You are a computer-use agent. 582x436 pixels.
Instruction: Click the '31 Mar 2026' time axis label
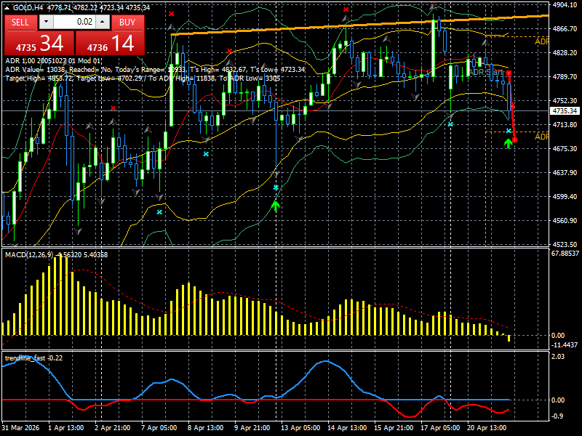(x=20, y=427)
